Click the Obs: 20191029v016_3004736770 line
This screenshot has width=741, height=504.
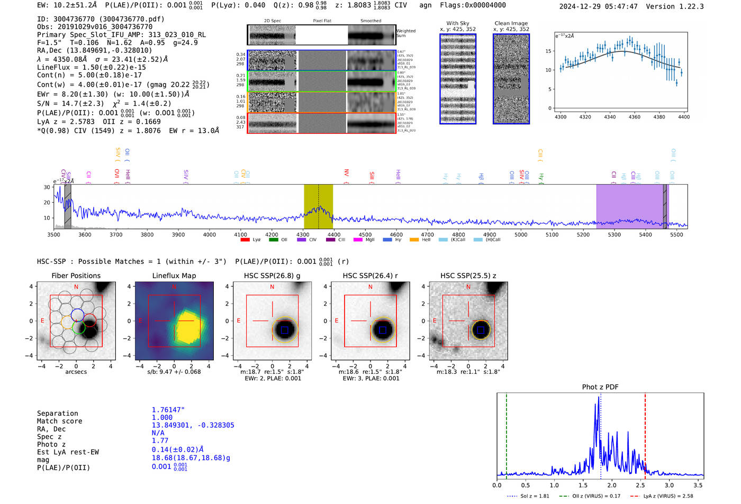(95, 26)
